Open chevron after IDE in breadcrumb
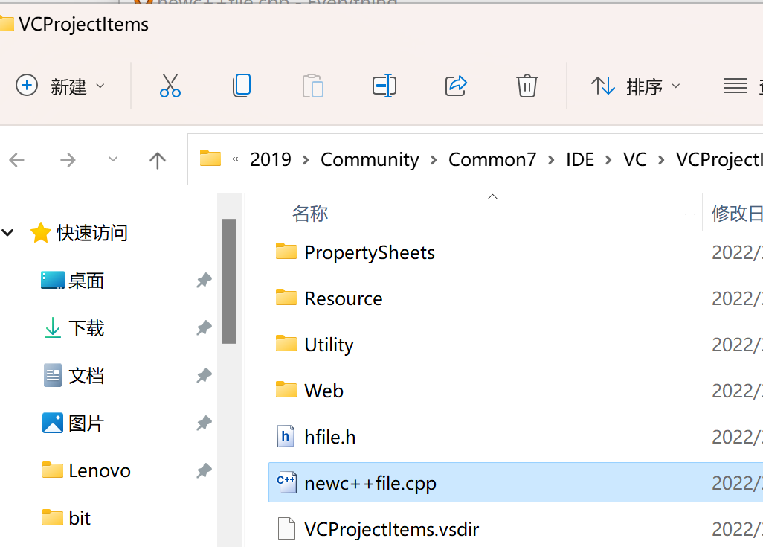Viewport: 763px width, 547px height. (x=608, y=160)
